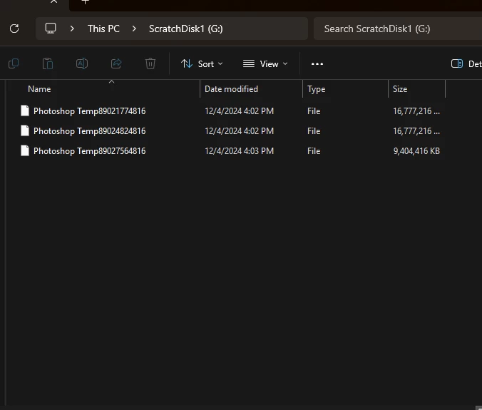Click size cell of Photoshop Temp89021774816
Viewport: 482px width, 410px height.
point(416,111)
